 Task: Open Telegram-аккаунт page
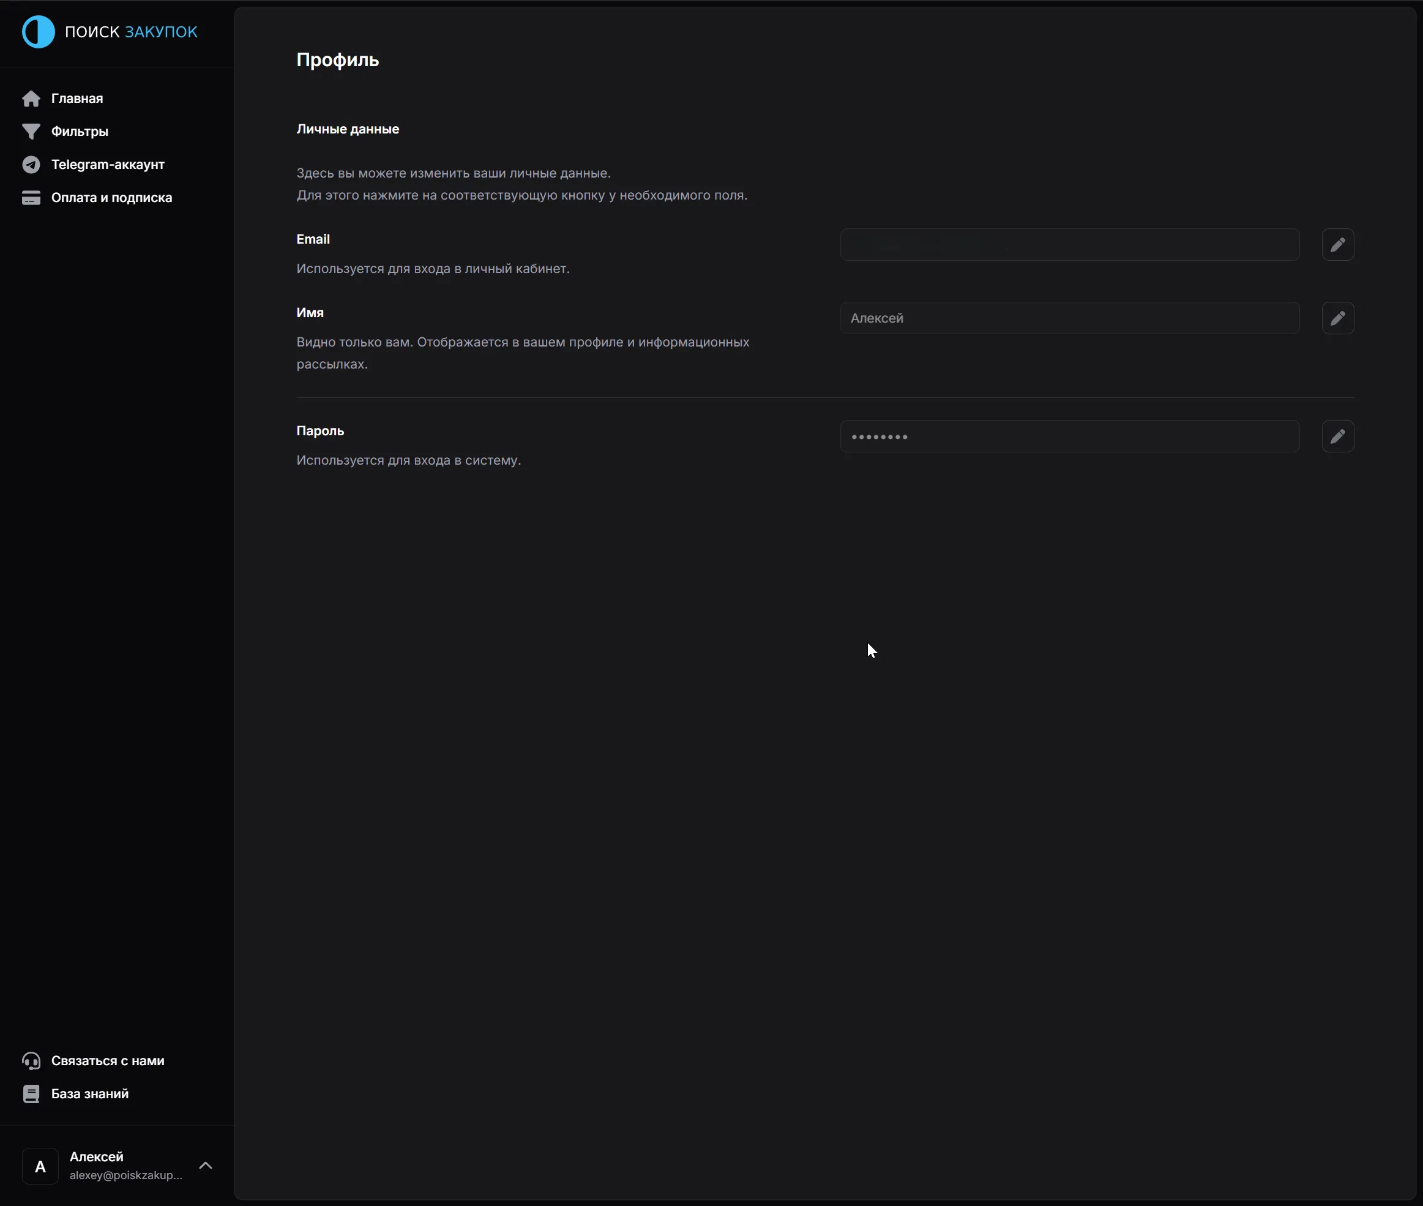[x=107, y=164]
